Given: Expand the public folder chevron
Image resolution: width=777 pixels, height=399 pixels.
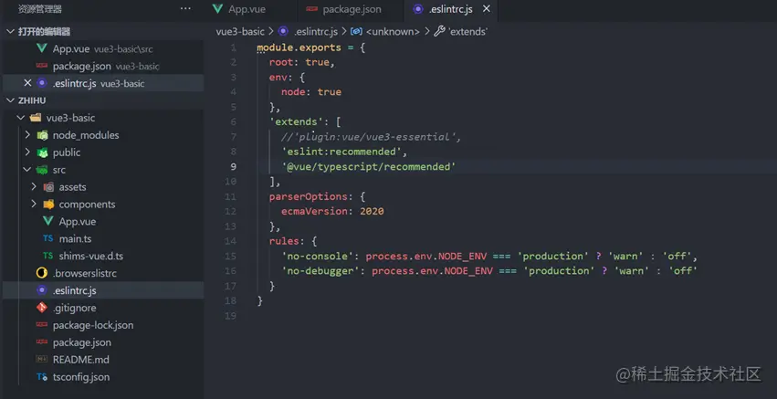Looking at the screenshot, I should click(x=27, y=152).
